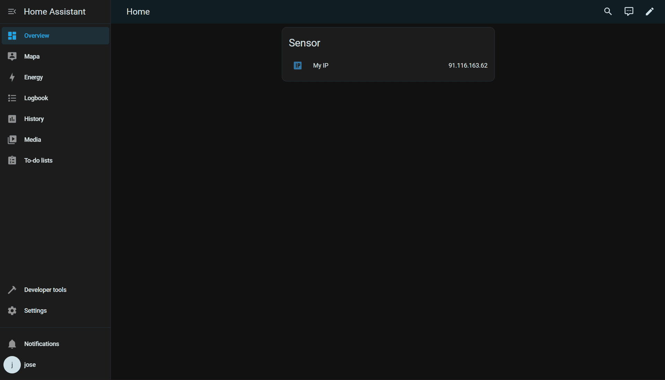The width and height of the screenshot is (665, 380).
Task: Collapse the sidebar with the menu icon
Action: coord(12,12)
